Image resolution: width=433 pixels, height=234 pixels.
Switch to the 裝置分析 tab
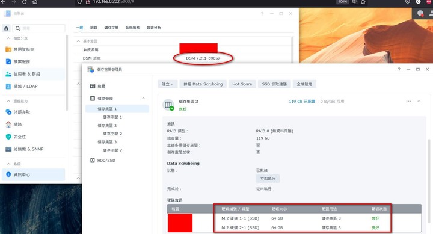(x=154, y=28)
